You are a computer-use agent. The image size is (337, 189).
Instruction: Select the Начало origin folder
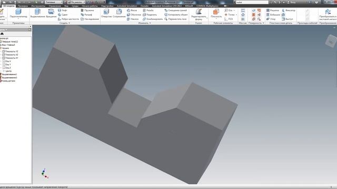coord(5,48)
